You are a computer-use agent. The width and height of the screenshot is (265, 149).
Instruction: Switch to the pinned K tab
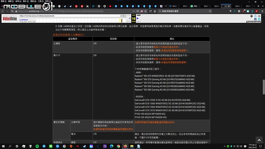[x=88, y=6]
